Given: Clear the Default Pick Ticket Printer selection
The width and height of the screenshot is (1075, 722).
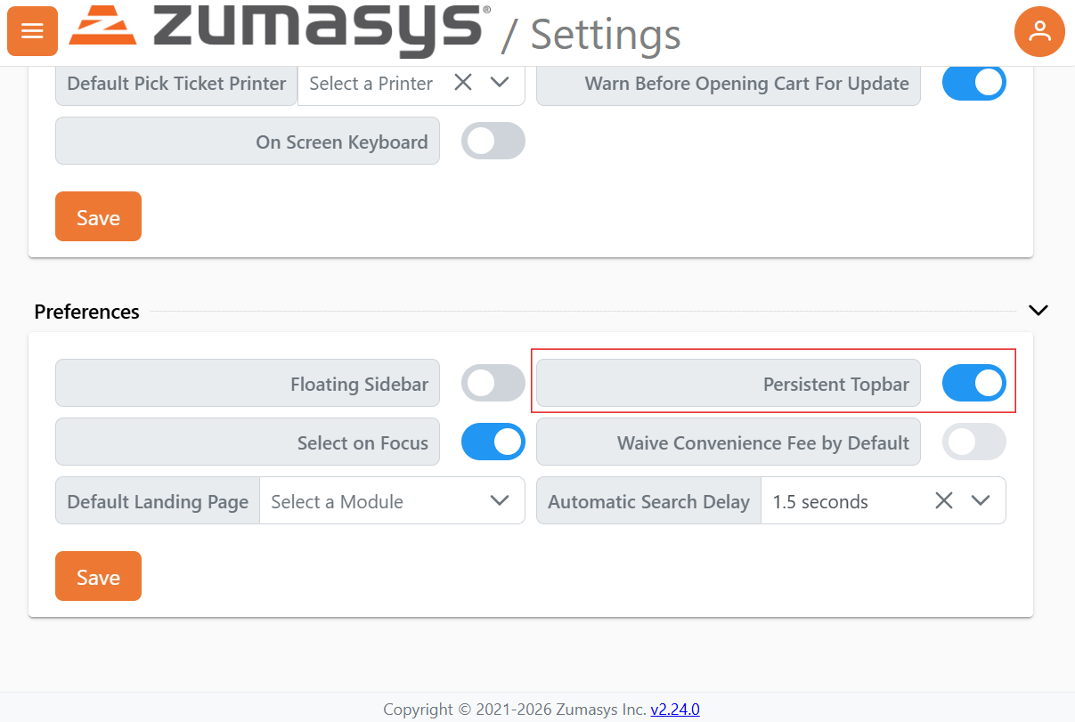Looking at the screenshot, I should click(463, 83).
